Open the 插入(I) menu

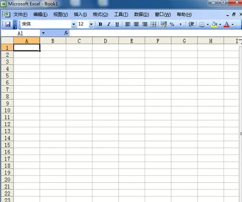coord(80,15)
